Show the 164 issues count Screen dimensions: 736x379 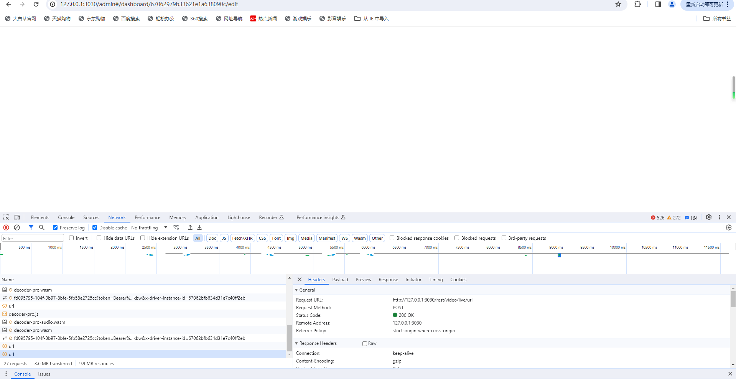click(x=691, y=218)
